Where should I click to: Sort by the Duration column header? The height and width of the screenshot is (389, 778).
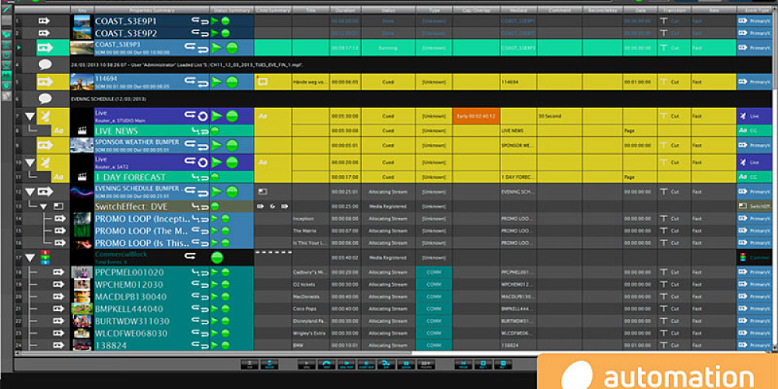[343, 10]
